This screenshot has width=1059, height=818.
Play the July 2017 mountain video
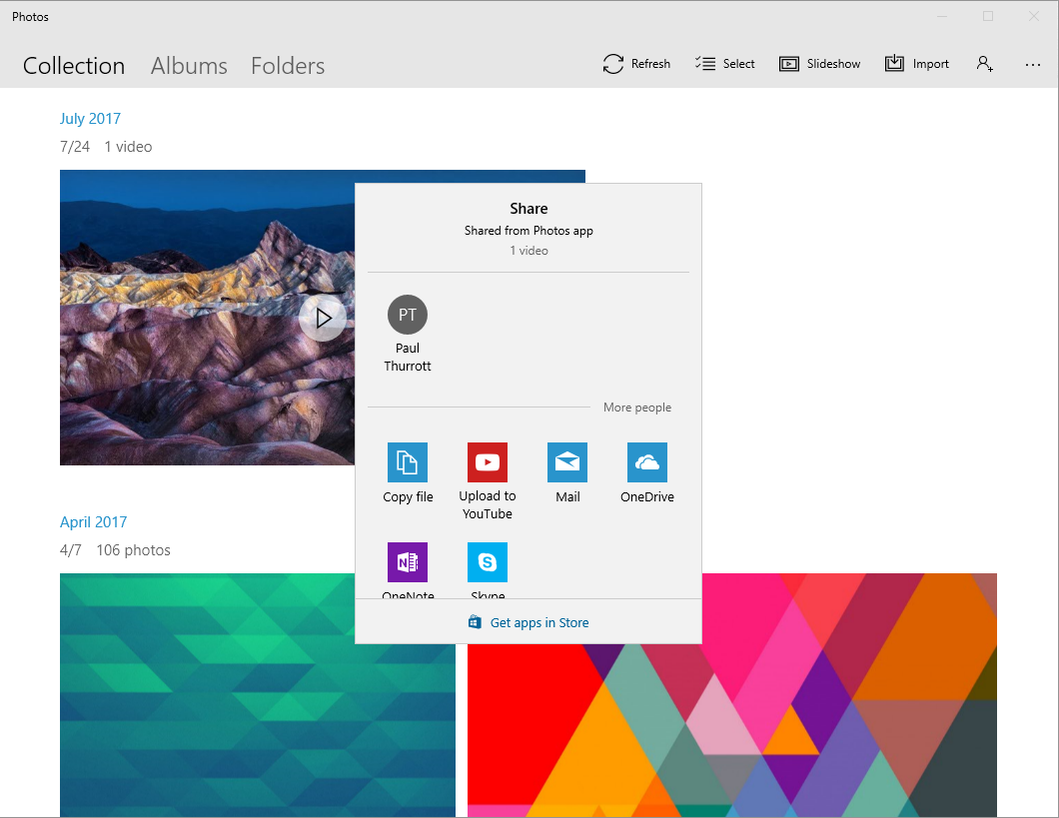(322, 318)
